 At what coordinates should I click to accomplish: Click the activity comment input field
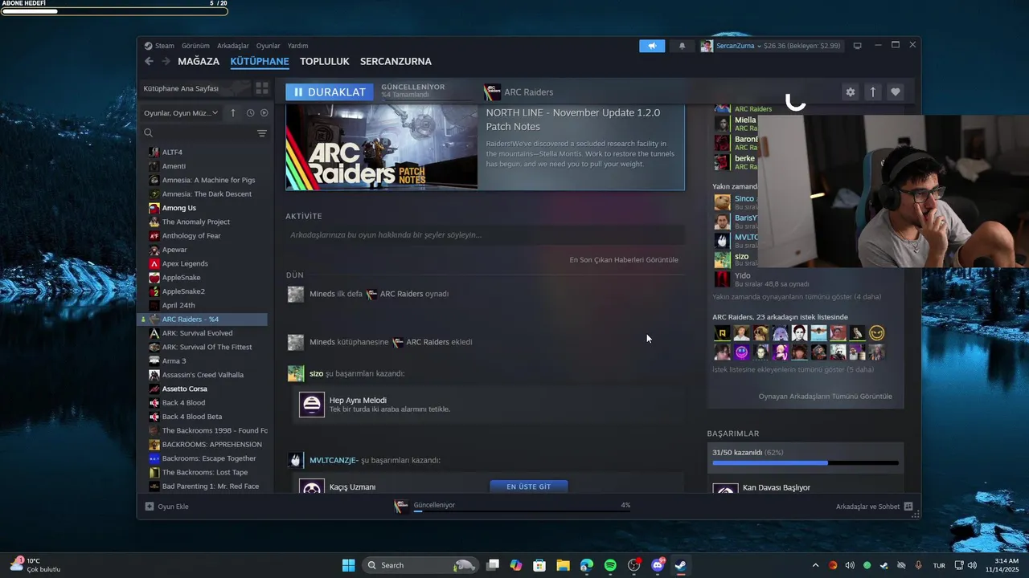[x=485, y=235]
